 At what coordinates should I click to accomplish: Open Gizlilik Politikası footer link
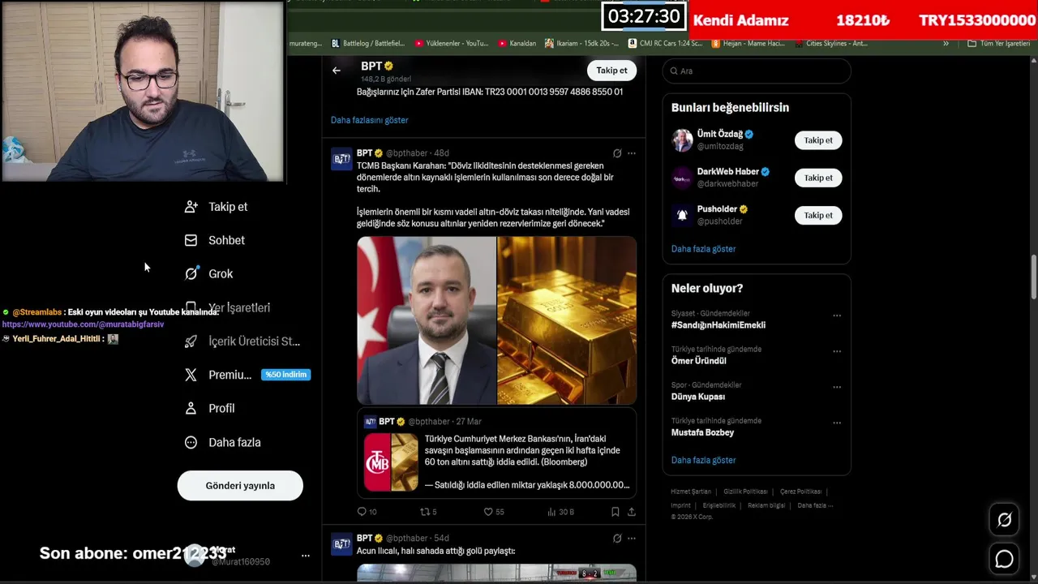click(745, 492)
